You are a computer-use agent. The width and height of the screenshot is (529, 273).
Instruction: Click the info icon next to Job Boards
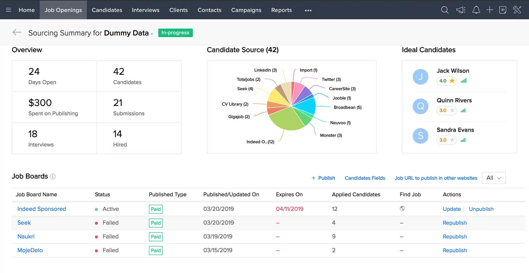coord(53,177)
